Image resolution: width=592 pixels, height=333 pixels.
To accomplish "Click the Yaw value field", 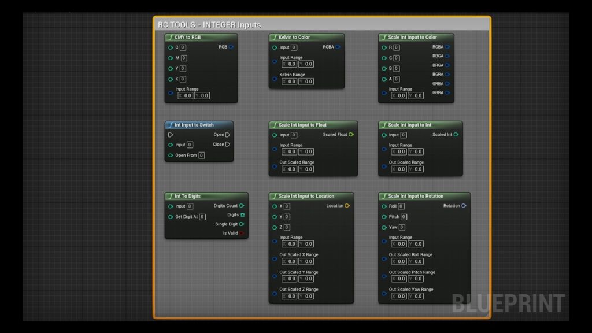I will 402,228.
